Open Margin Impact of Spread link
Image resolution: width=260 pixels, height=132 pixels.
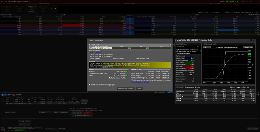click(140, 82)
